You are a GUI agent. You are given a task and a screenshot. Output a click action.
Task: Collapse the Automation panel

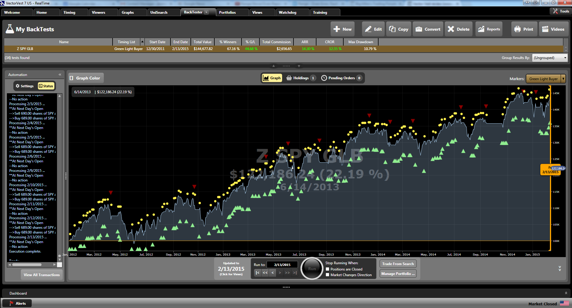(x=60, y=74)
